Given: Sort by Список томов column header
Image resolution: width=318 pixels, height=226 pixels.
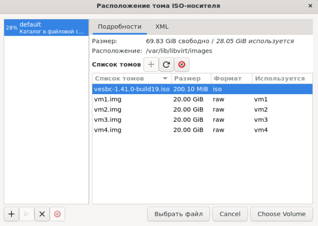Looking at the screenshot, I should pos(131,79).
